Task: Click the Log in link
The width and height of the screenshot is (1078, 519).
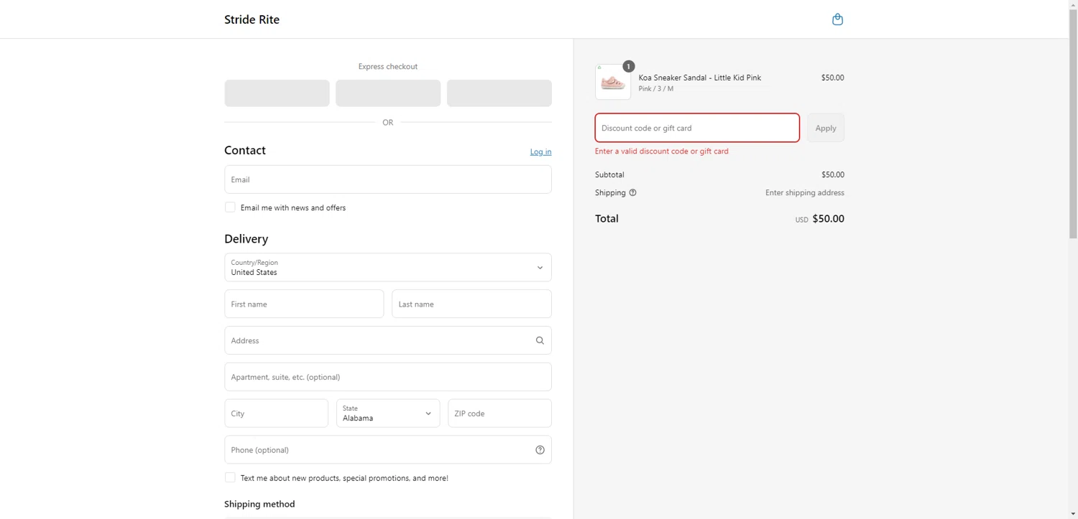Action: point(540,151)
